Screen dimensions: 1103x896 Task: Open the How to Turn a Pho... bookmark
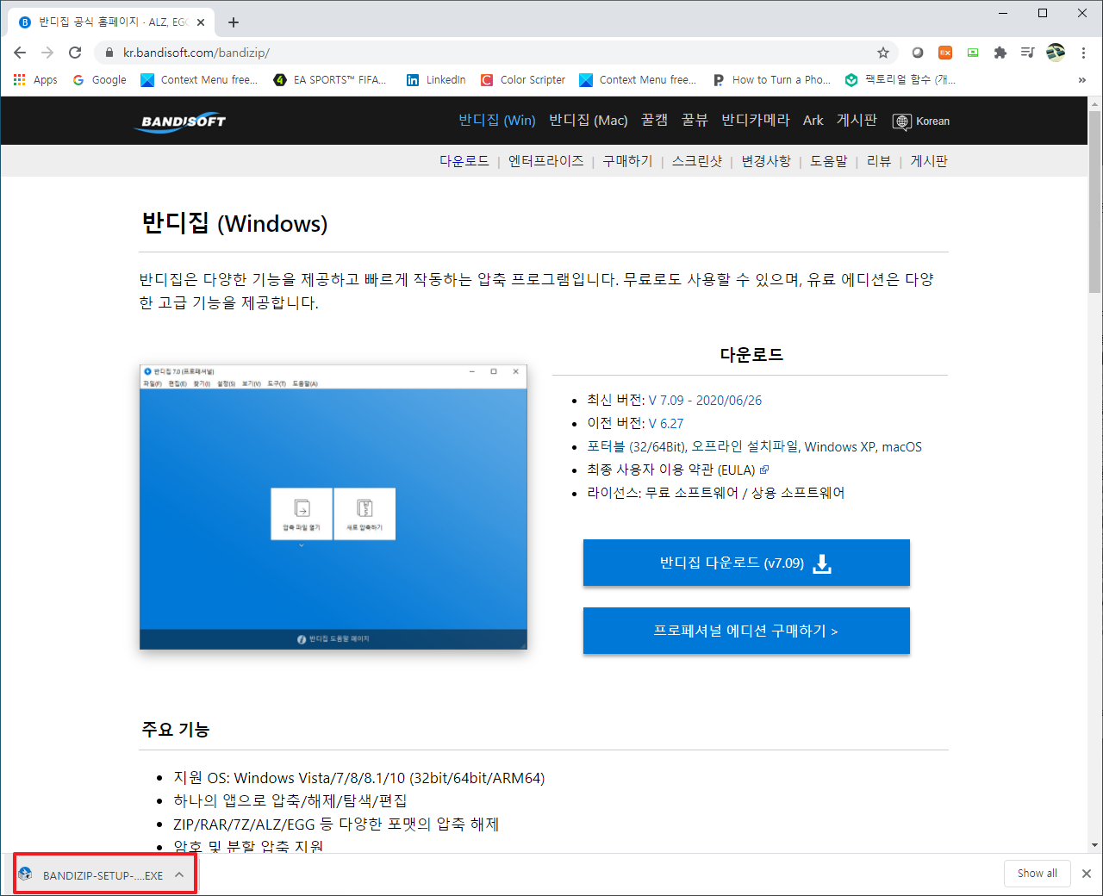[771, 79]
